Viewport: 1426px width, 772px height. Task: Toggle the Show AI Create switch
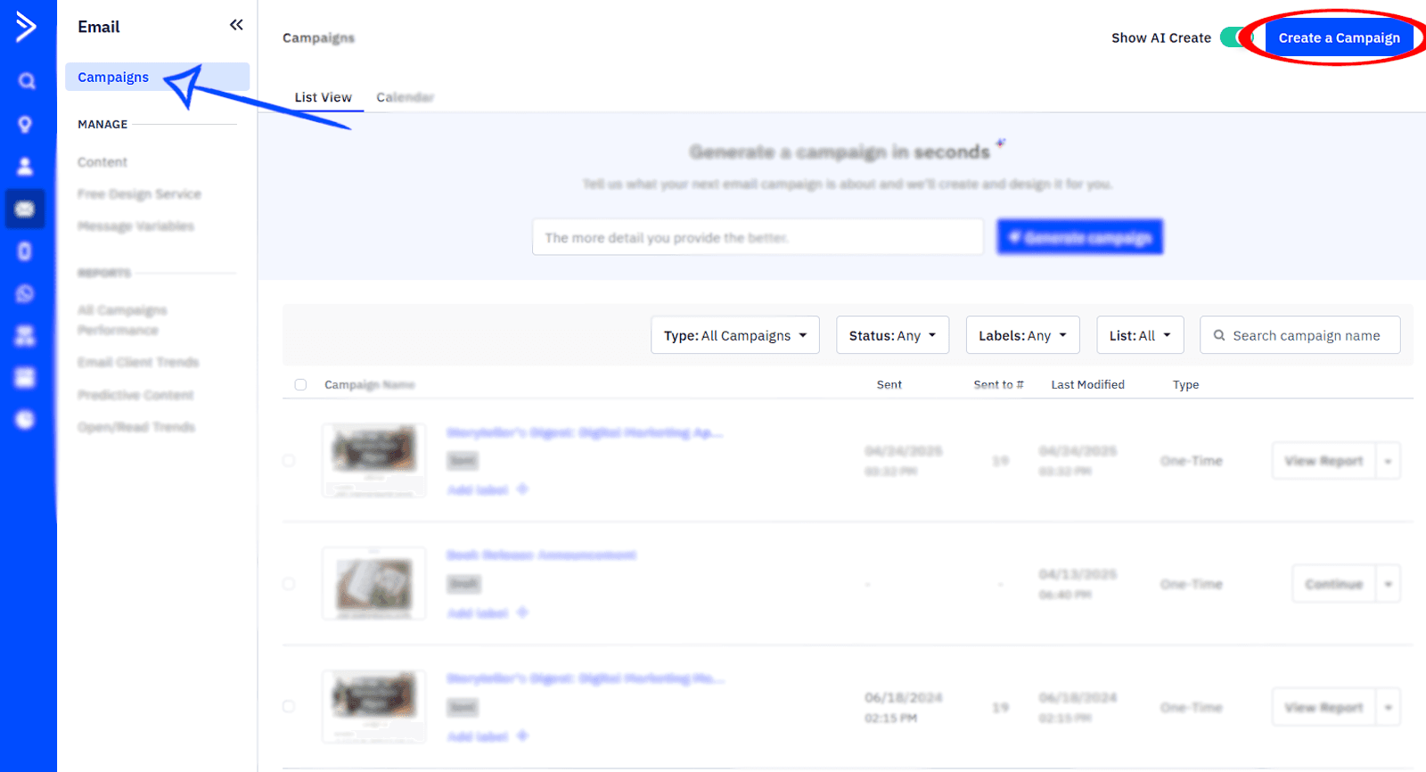(1235, 37)
